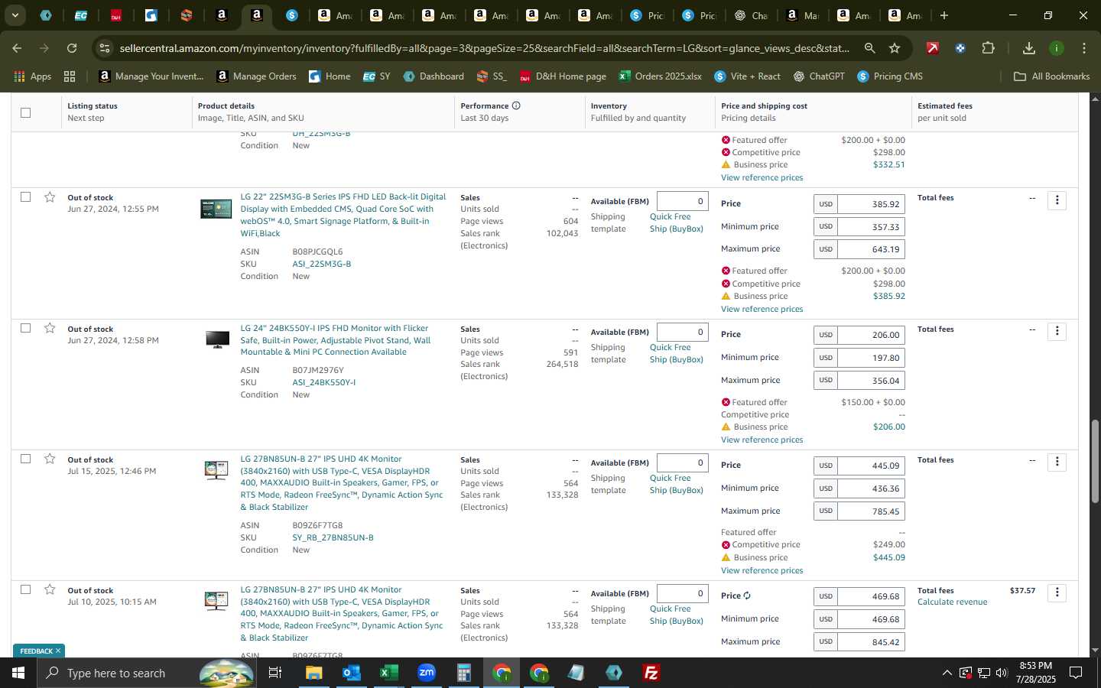Edit the 785.45 maximum price field
Screen dimensions: 1101x688
[x=871, y=511]
